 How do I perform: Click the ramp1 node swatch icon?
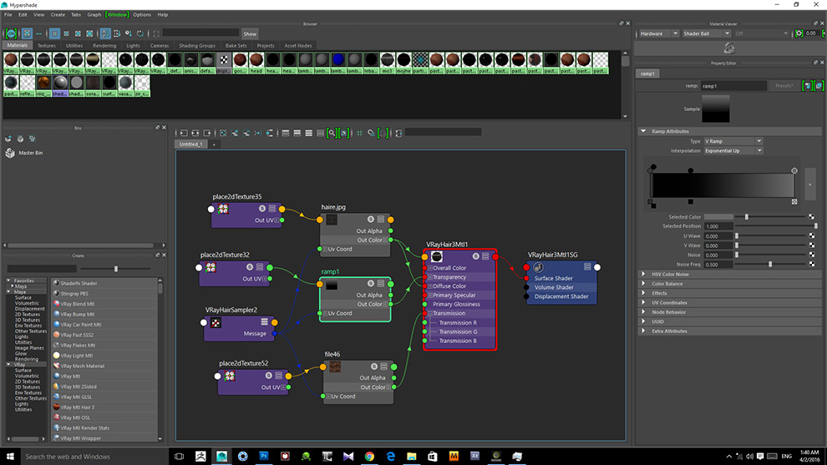tap(331, 286)
